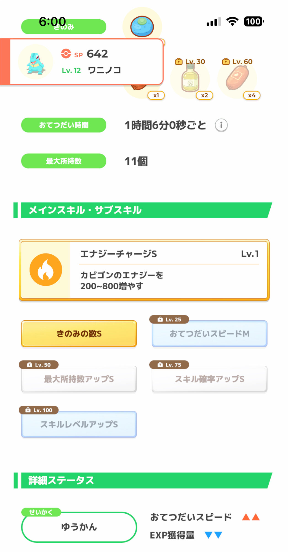
Task: Tap the red up arrows for おてつだいスピード
Action: 251,517
